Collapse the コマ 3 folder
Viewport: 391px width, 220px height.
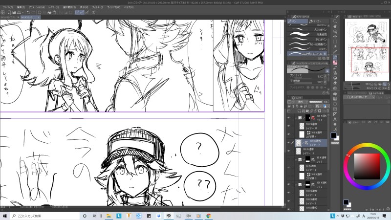tap(296, 159)
